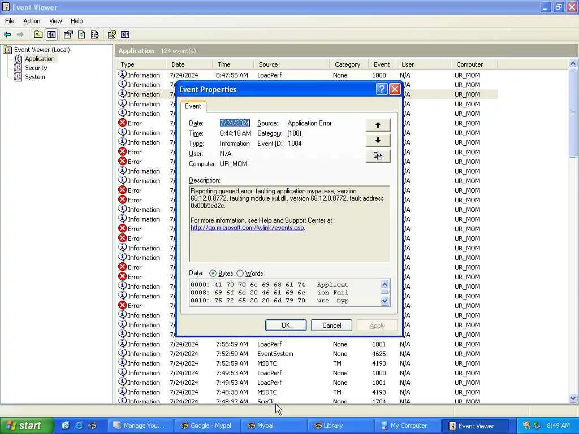The height and width of the screenshot is (434, 579).
Task: Select the Bytes radio button
Action: point(213,274)
